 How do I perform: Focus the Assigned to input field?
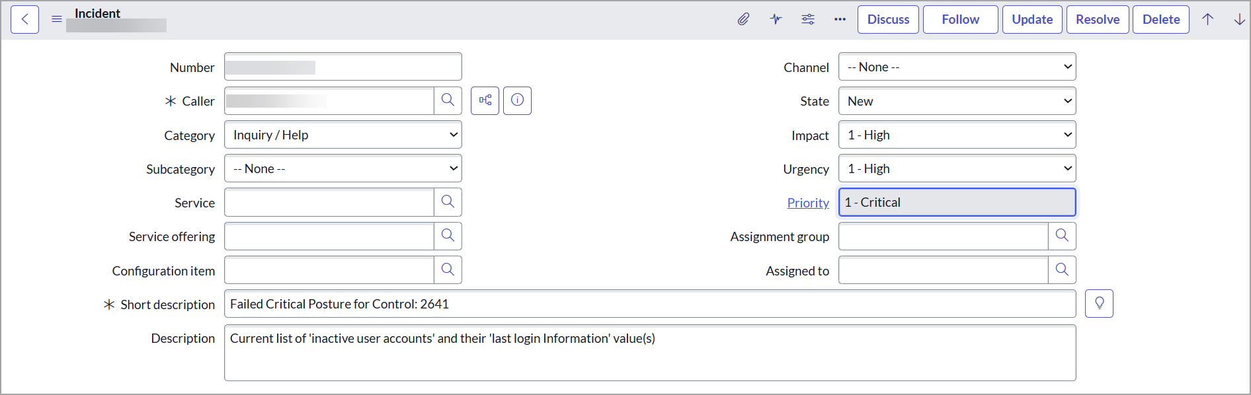944,269
